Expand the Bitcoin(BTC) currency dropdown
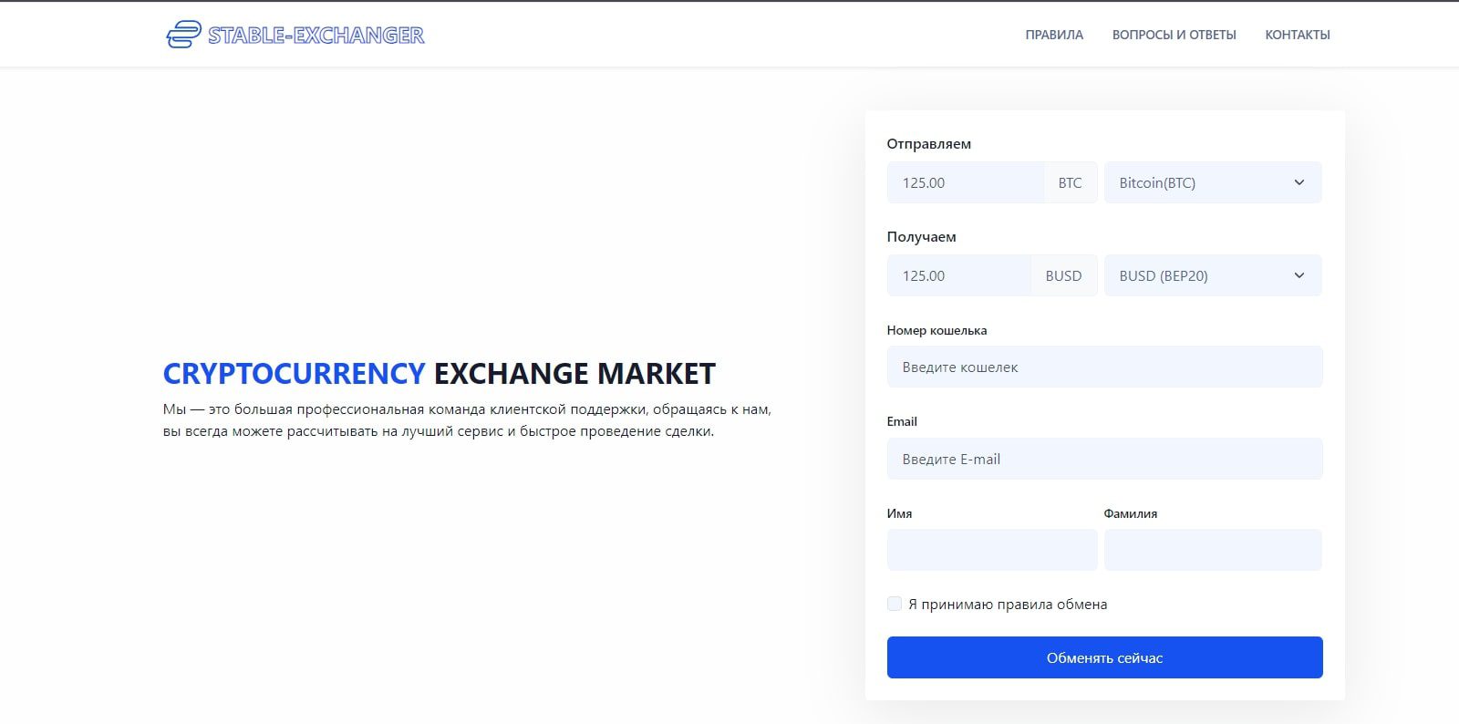 pyautogui.click(x=1212, y=182)
